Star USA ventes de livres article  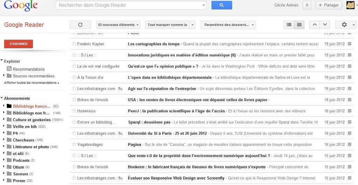point(74,100)
